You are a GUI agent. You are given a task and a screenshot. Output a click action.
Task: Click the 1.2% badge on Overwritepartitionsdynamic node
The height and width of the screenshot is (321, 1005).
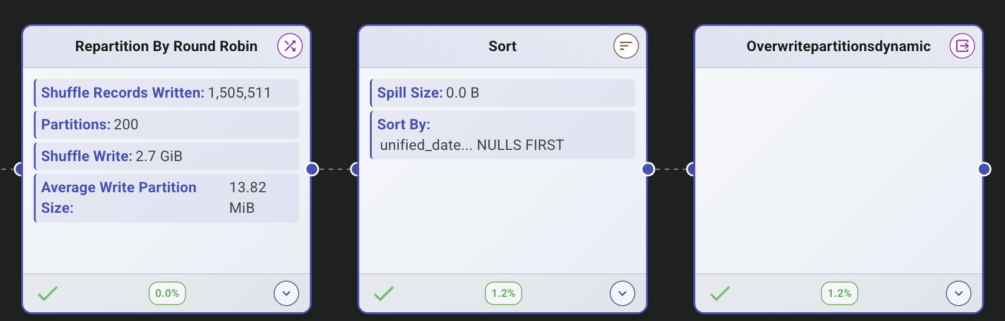point(839,293)
